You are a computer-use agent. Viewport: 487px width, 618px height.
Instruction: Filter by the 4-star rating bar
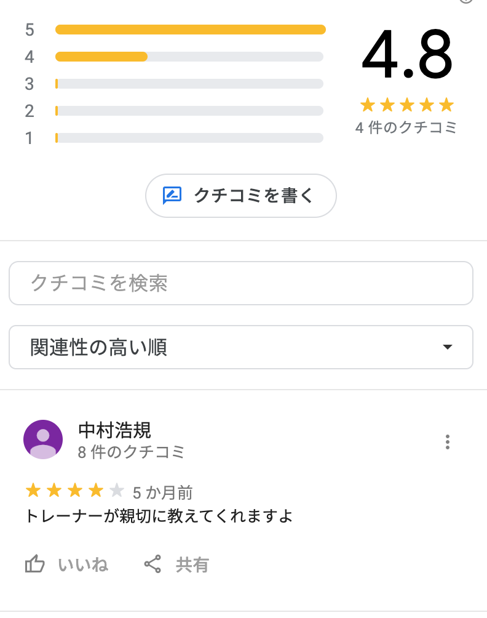click(189, 57)
